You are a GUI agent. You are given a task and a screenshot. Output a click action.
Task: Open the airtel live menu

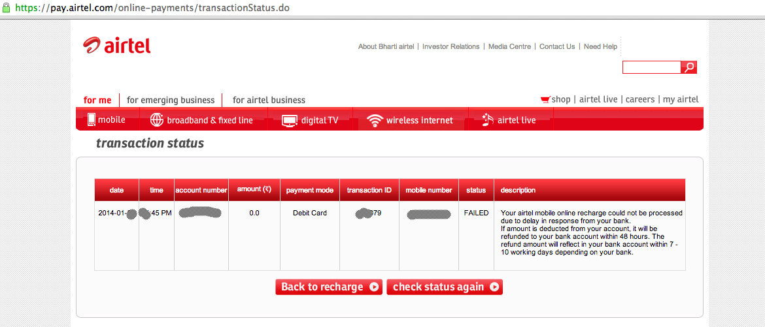pos(509,120)
